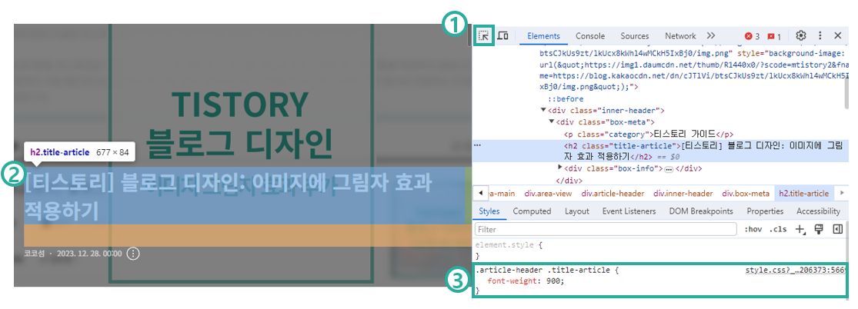Edit the 900 font-weight value
The width and height of the screenshot is (858, 309).
coord(552,281)
